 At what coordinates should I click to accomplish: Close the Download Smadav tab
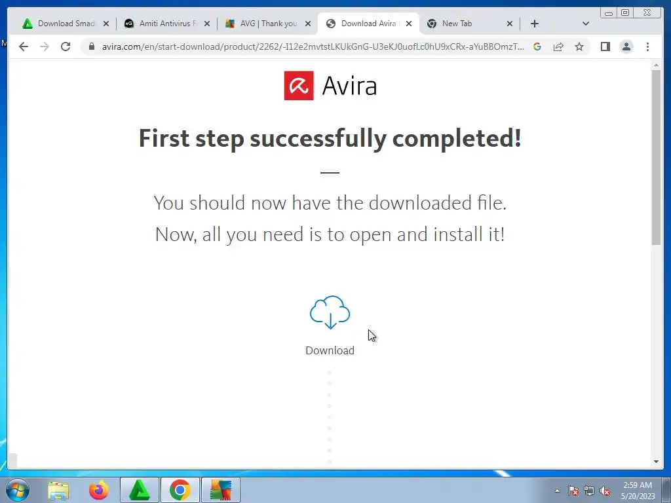(x=106, y=24)
